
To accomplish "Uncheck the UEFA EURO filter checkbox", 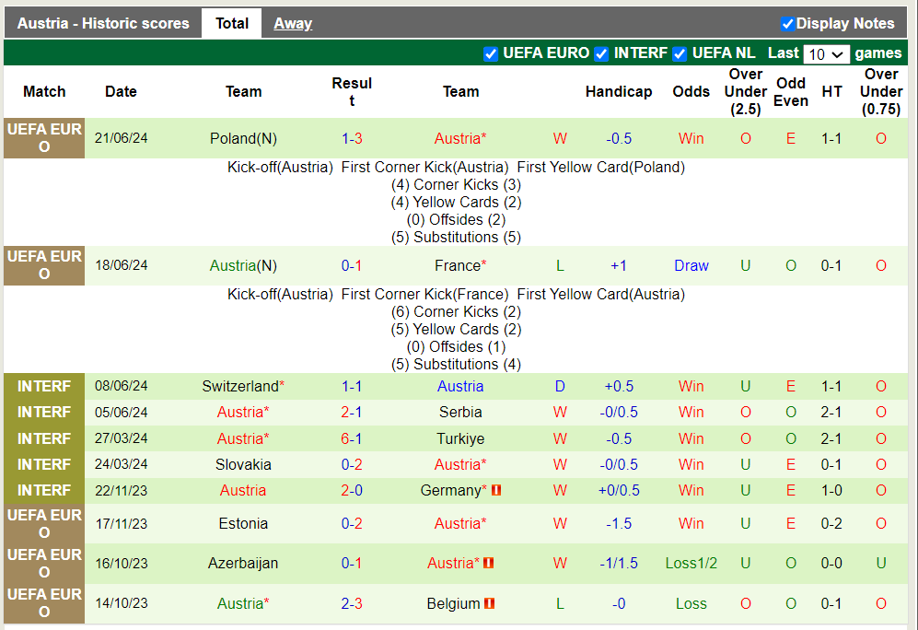I will (x=491, y=53).
